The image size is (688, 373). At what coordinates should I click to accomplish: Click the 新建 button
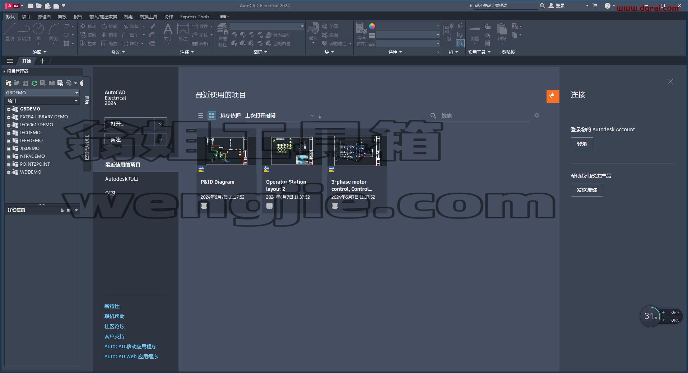[129, 140]
